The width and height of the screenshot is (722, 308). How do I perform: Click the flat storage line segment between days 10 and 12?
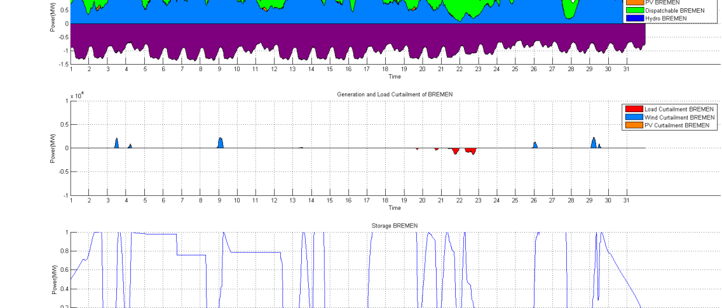coord(254,252)
